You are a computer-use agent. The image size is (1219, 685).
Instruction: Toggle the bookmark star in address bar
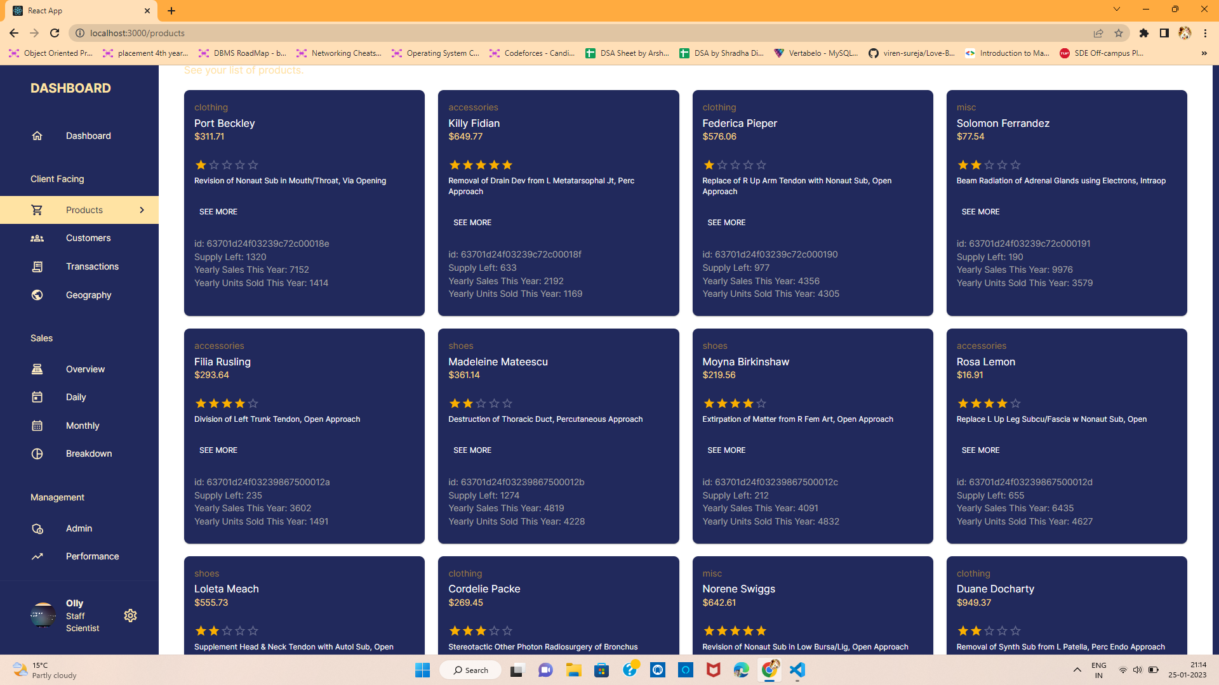1119,33
